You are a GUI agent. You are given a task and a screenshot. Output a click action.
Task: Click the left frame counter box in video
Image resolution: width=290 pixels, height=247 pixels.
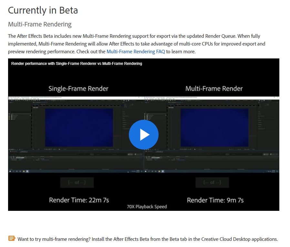[x=77, y=183]
